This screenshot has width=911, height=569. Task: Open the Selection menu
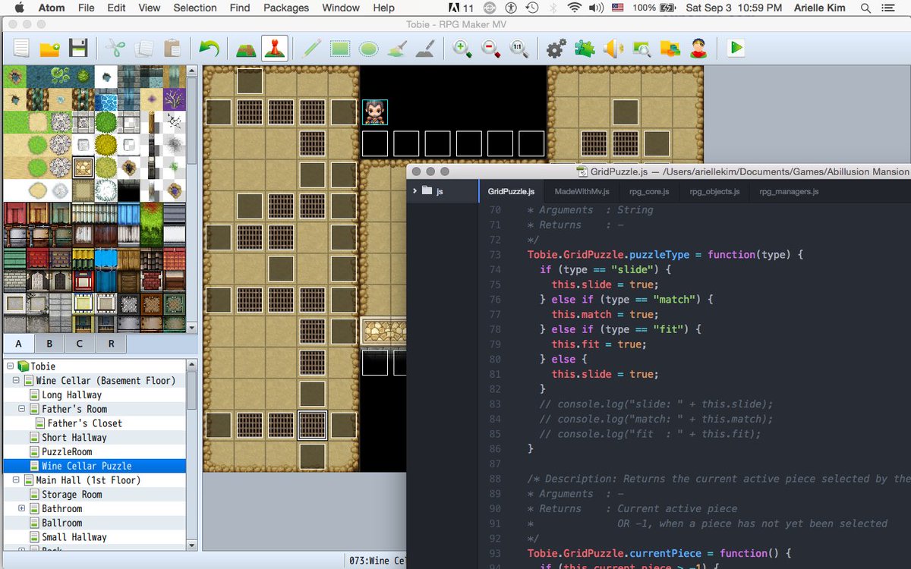pos(195,8)
